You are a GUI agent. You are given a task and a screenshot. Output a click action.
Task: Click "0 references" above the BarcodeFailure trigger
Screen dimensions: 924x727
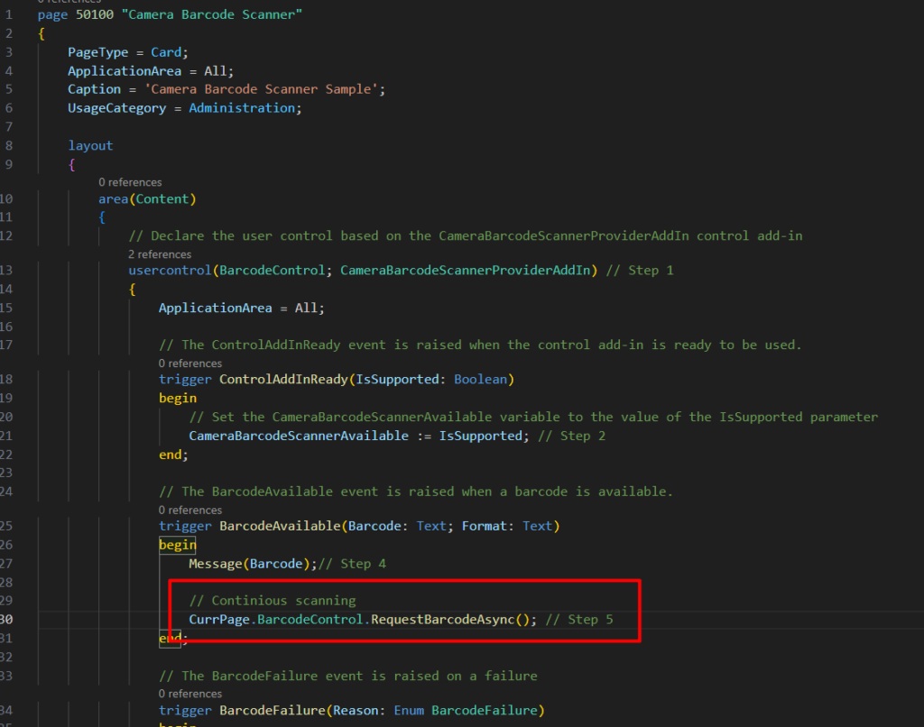(189, 694)
